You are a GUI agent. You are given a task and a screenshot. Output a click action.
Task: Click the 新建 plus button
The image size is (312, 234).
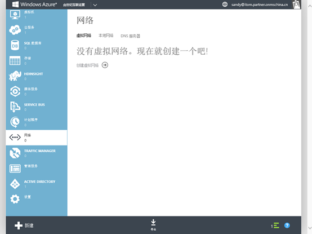coord(24,226)
